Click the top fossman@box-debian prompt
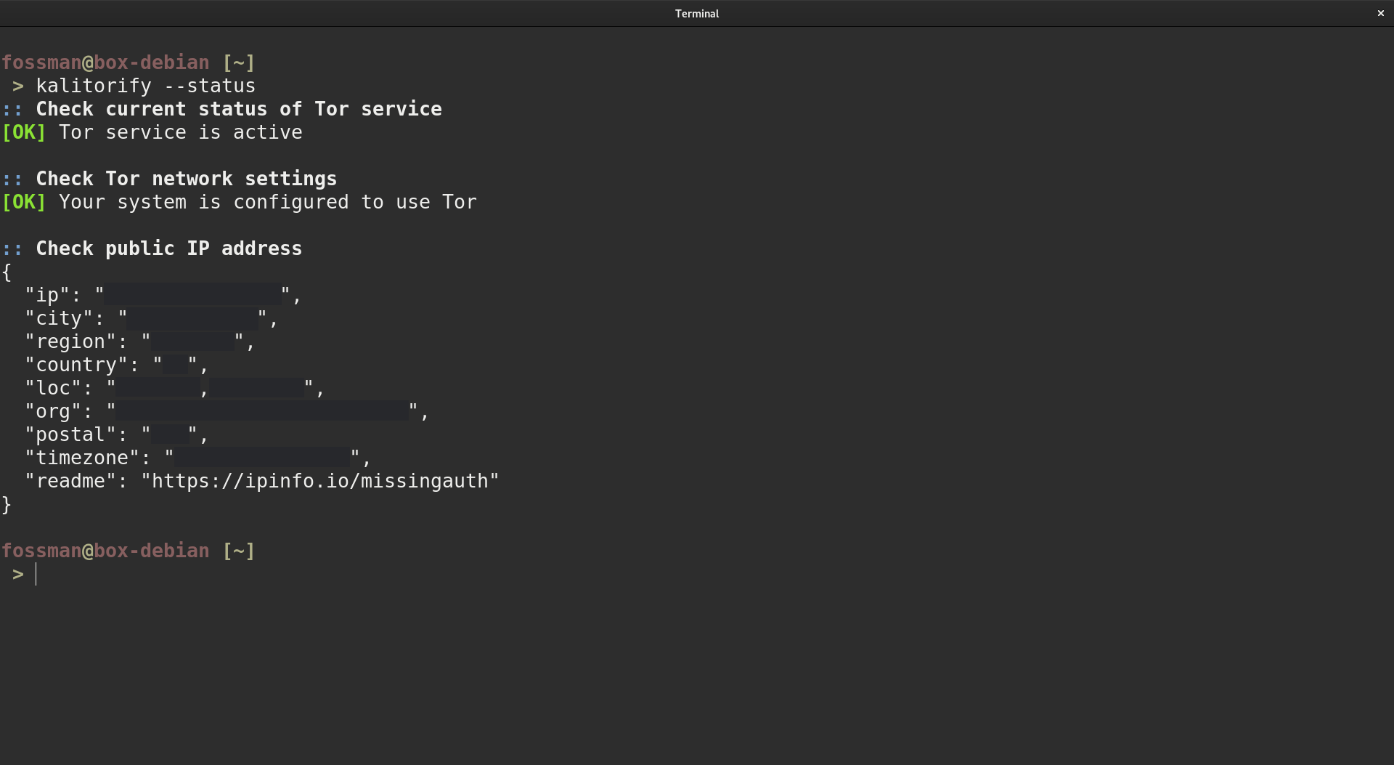This screenshot has width=1394, height=765. click(105, 62)
